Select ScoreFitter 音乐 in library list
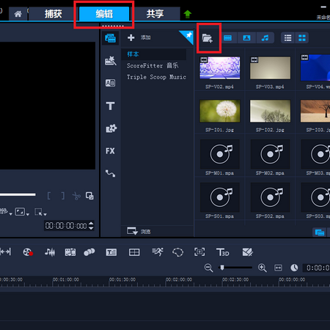The width and height of the screenshot is (330, 330). [153, 65]
